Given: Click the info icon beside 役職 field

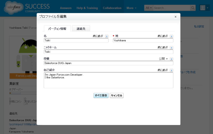Looking at the screenshot, I should 171,59.
